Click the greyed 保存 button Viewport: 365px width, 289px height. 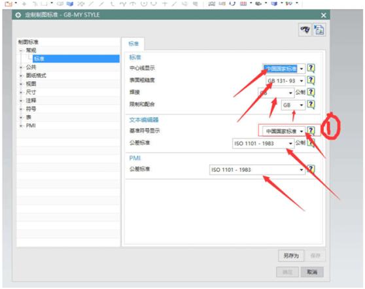click(315, 256)
